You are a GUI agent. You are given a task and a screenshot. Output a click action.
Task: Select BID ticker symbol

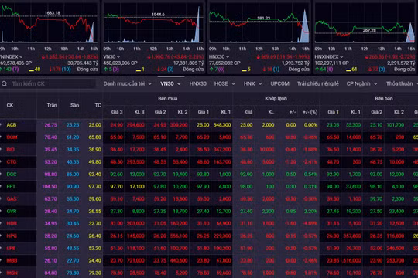coord(11,150)
